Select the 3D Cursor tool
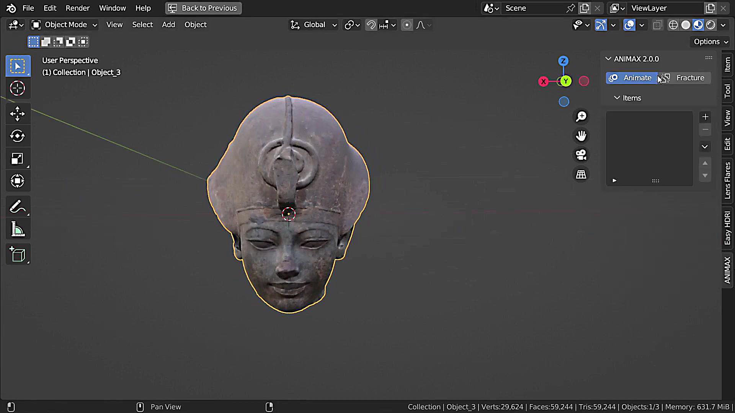This screenshot has width=735, height=413. click(18, 88)
